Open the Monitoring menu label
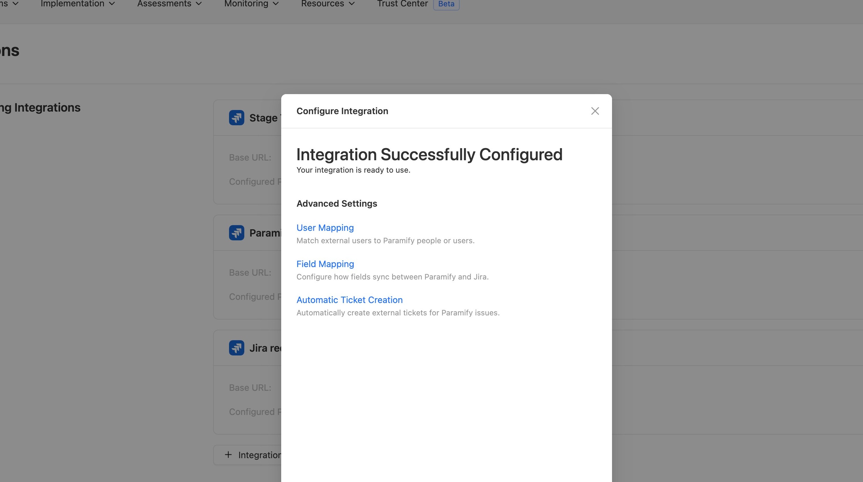Viewport: 863px width, 482px height. pyautogui.click(x=246, y=4)
